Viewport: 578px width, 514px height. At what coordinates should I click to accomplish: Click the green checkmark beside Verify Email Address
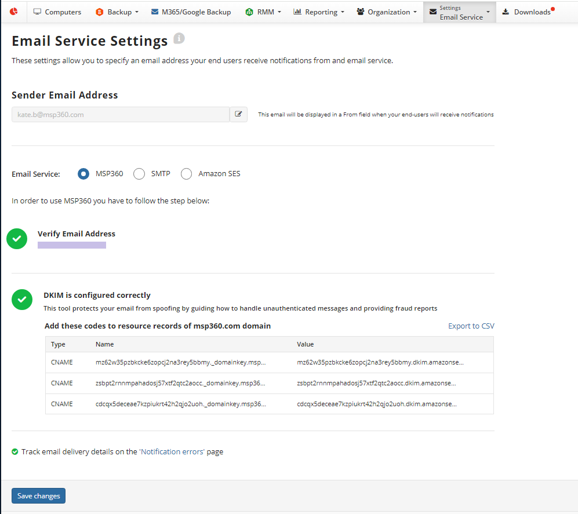17,239
